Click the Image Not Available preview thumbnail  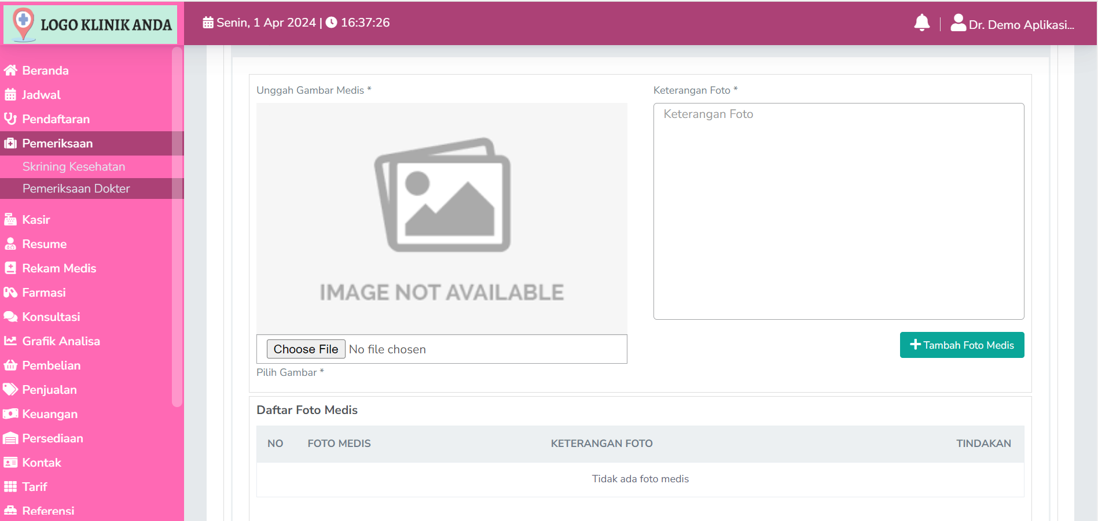coord(442,218)
